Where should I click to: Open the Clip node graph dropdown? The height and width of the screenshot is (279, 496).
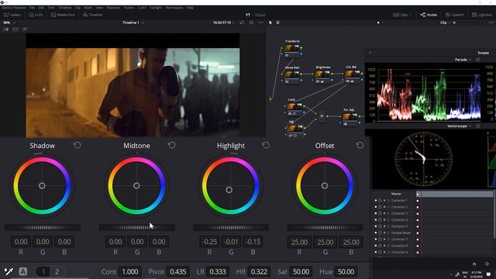point(446,22)
